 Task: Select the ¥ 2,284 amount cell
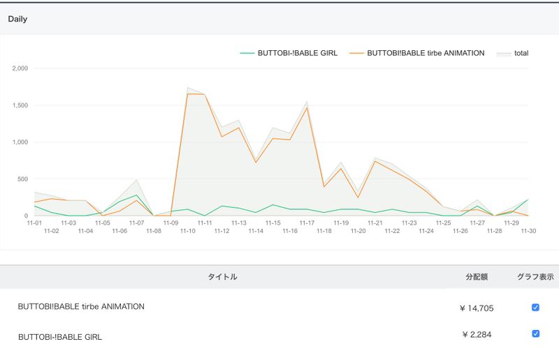477,335
